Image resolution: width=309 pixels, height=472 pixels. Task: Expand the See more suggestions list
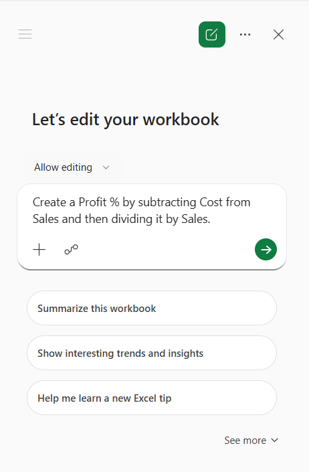pyautogui.click(x=251, y=441)
